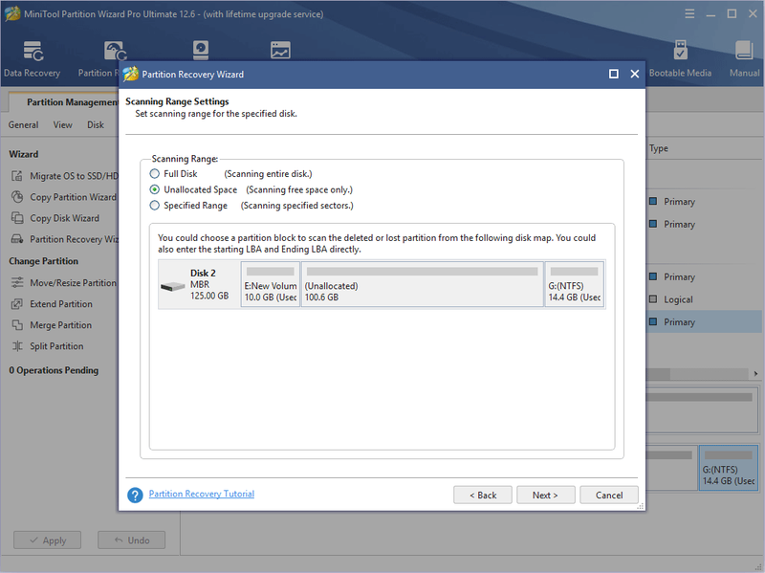Open the Data Recovery tool icon
This screenshot has height=573, width=765.
(33, 52)
